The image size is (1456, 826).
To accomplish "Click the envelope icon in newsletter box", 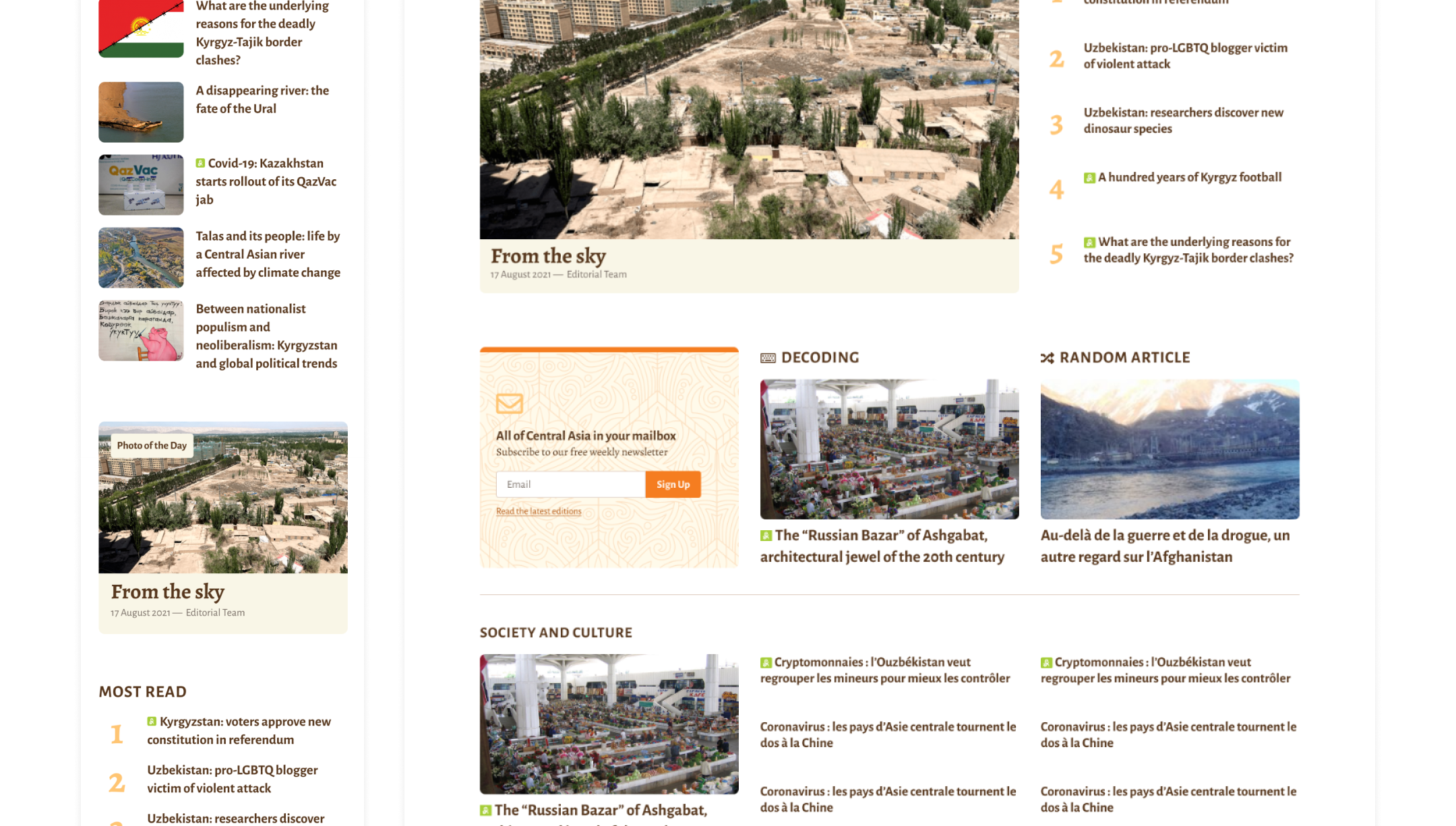I will click(x=509, y=404).
